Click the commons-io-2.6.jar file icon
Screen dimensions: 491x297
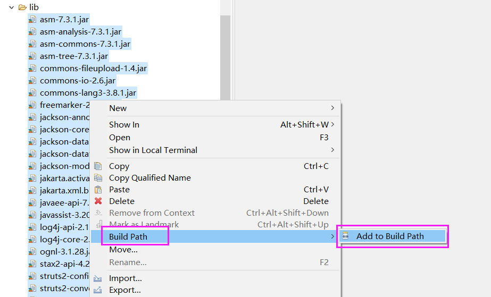pos(32,81)
